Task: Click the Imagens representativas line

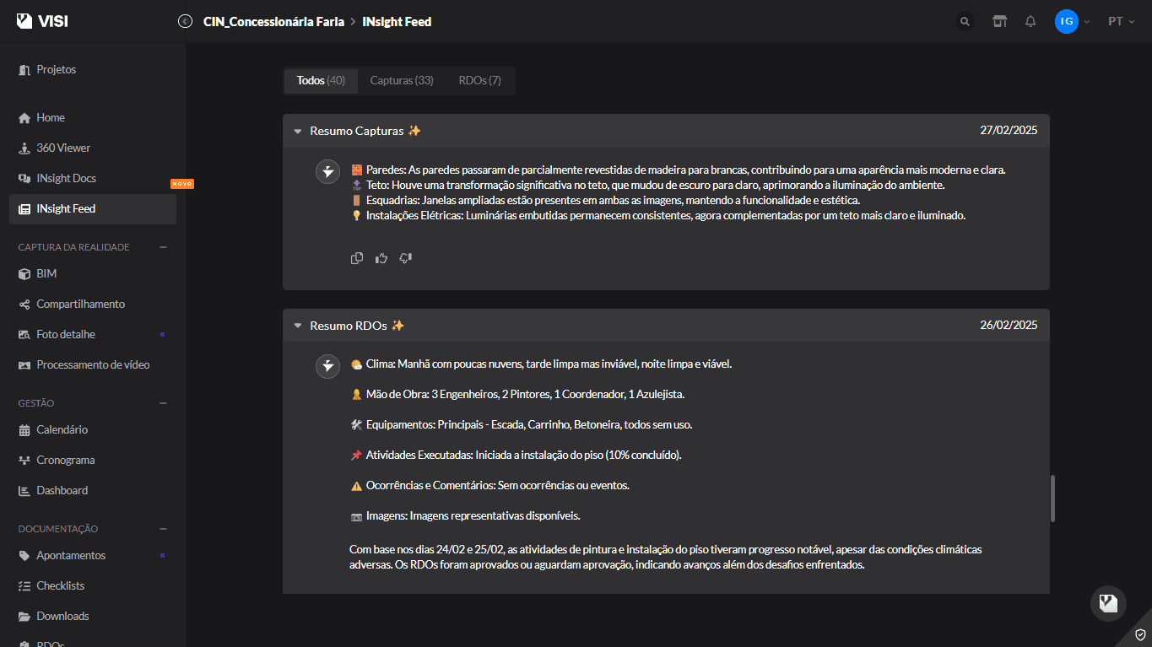Action: point(465,516)
